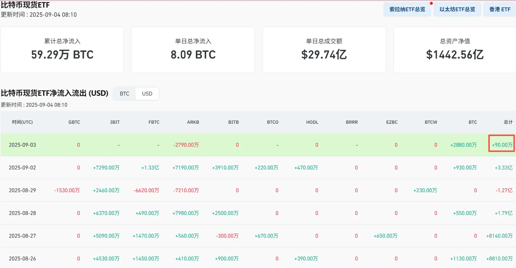This screenshot has height=268, width=516.
Task: Select the 2025-08-26 date cell
Action: click(22, 259)
